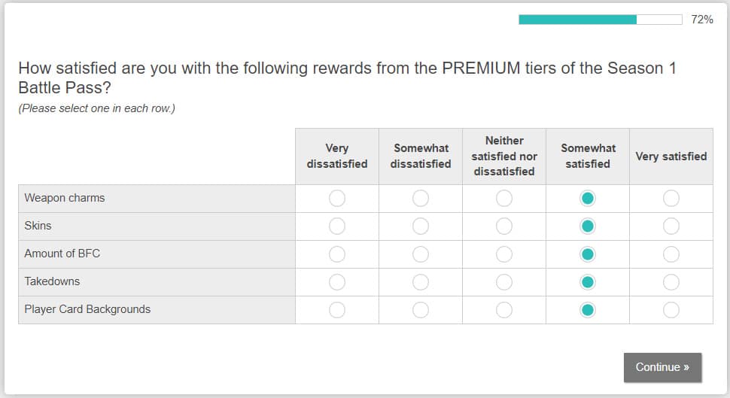Click the survey progress bar

600,20
